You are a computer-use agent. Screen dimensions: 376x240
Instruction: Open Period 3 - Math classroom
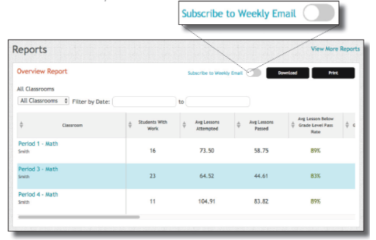[38, 169]
